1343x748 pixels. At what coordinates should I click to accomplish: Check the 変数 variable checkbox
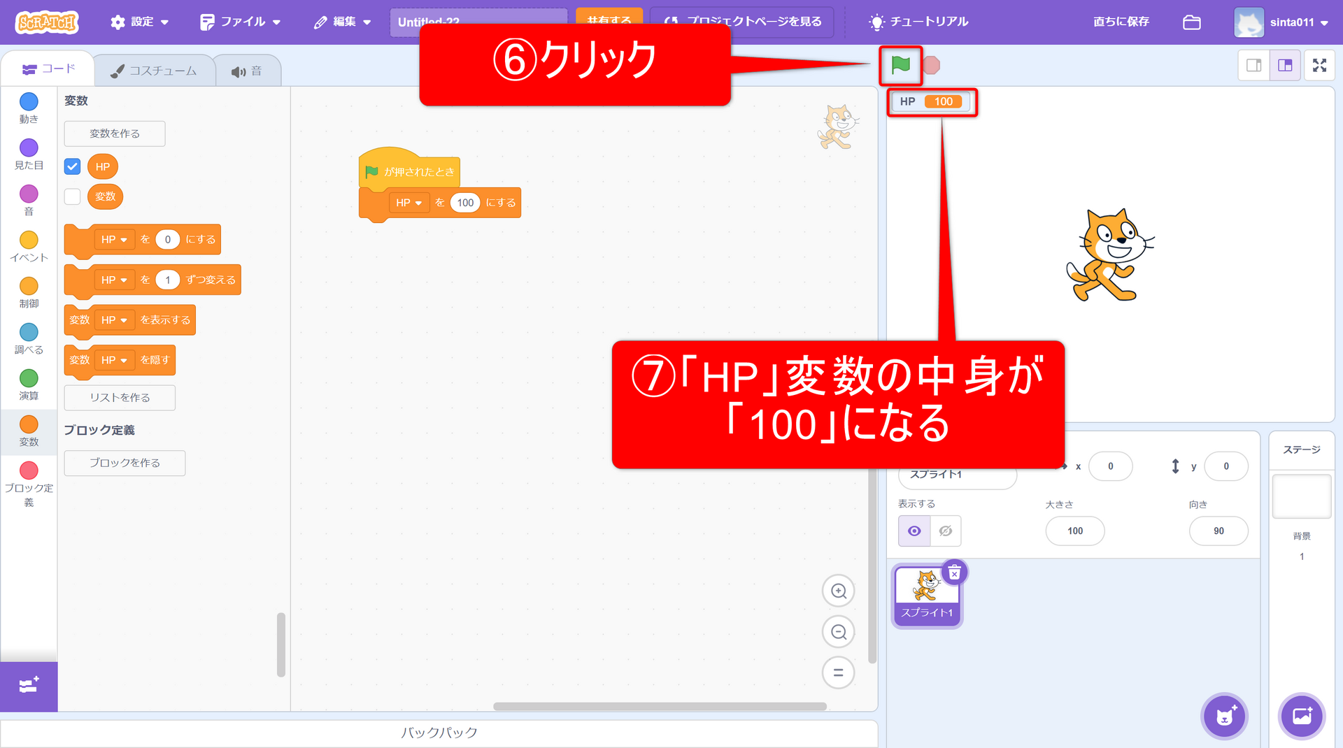tap(73, 196)
